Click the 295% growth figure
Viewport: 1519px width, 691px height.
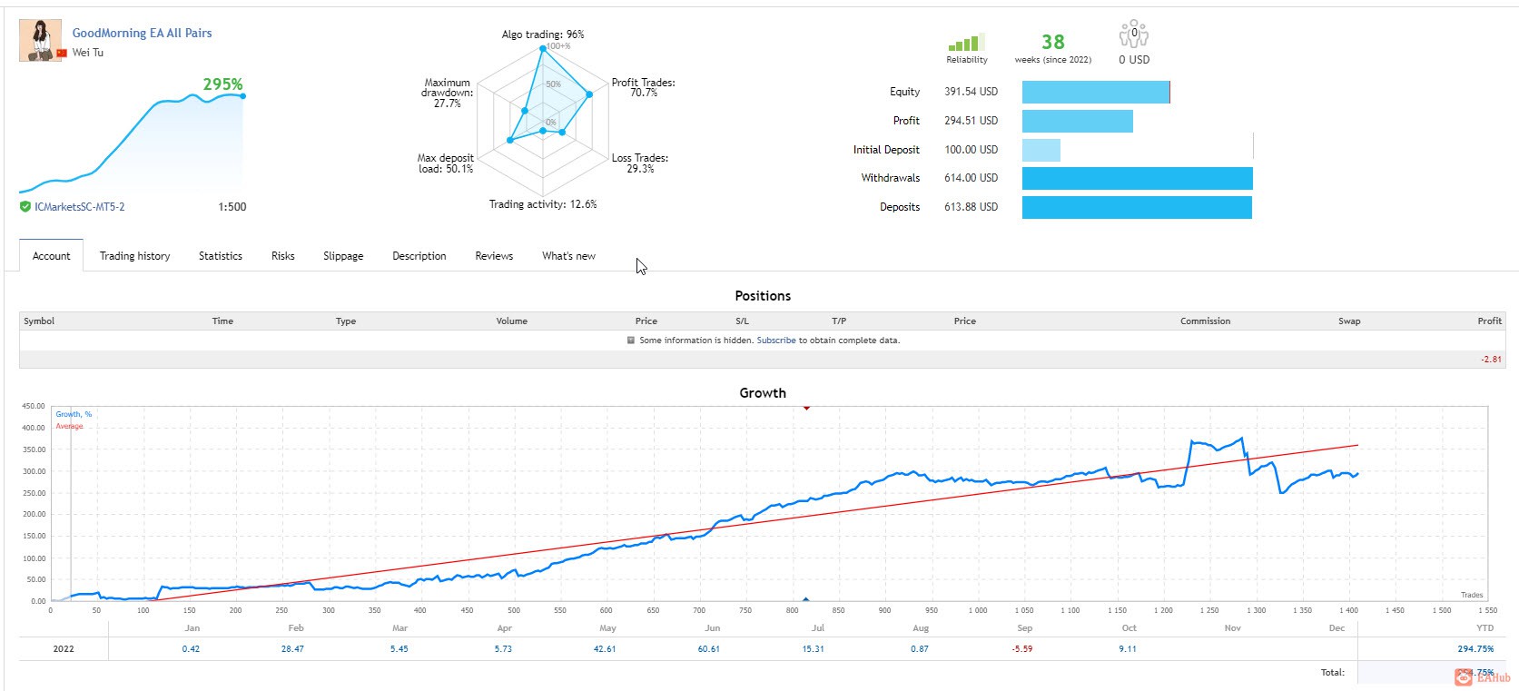tap(222, 84)
